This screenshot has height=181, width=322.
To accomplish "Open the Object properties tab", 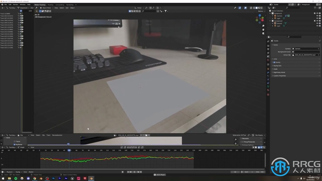I will coord(268,69).
